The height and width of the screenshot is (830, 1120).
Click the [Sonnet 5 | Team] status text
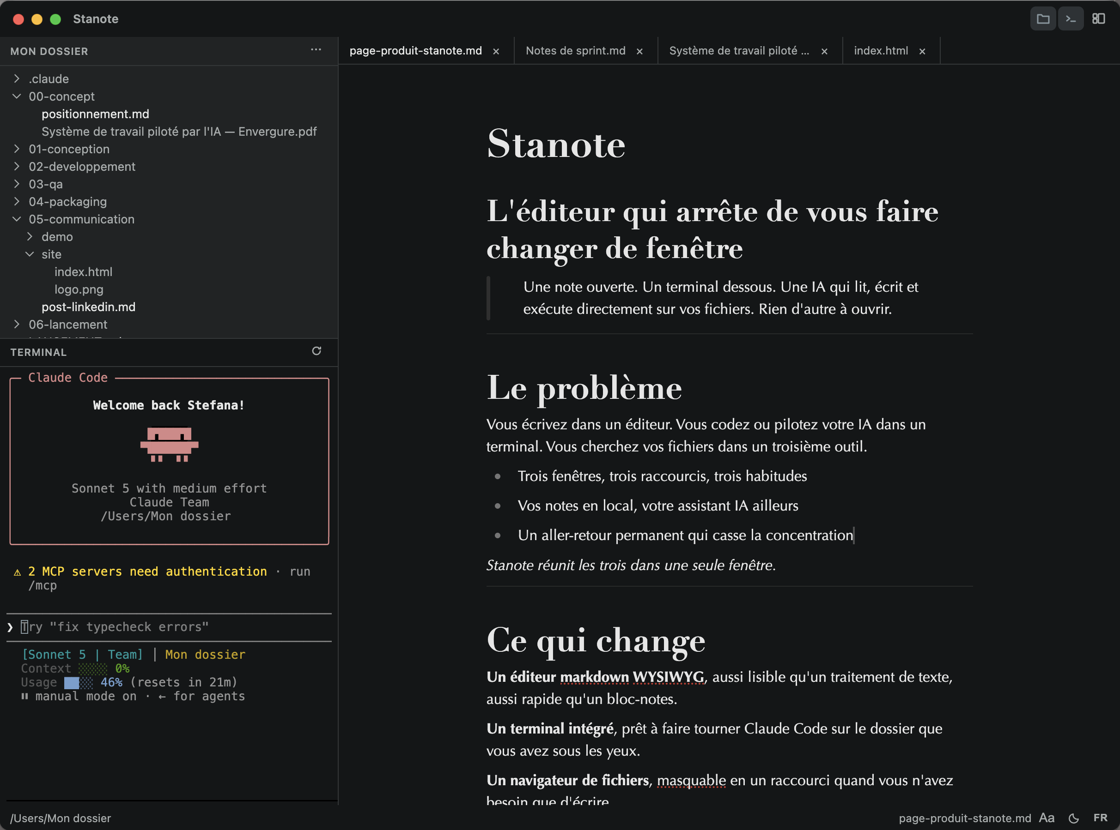pyautogui.click(x=83, y=655)
